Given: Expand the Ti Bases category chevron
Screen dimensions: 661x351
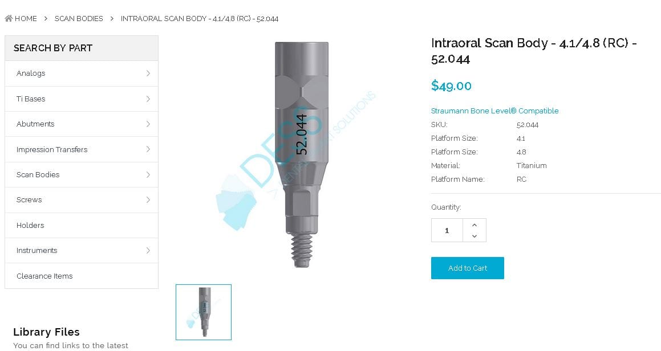Looking at the screenshot, I should [148, 99].
